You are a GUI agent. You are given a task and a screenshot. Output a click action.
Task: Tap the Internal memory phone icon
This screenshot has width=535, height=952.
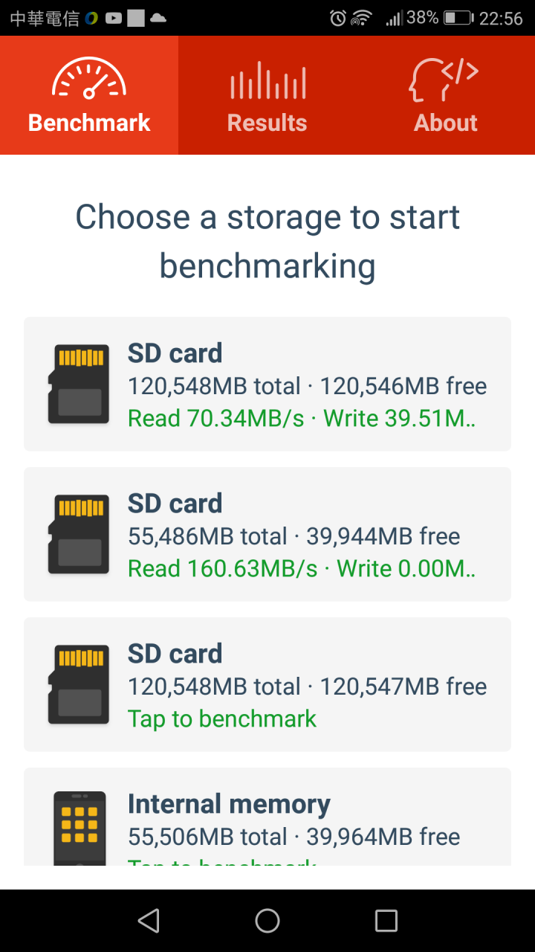click(80, 828)
